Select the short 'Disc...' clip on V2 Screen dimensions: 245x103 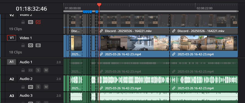click(x=76, y=24)
